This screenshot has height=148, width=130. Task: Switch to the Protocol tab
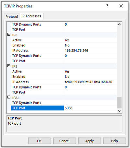point(12,17)
